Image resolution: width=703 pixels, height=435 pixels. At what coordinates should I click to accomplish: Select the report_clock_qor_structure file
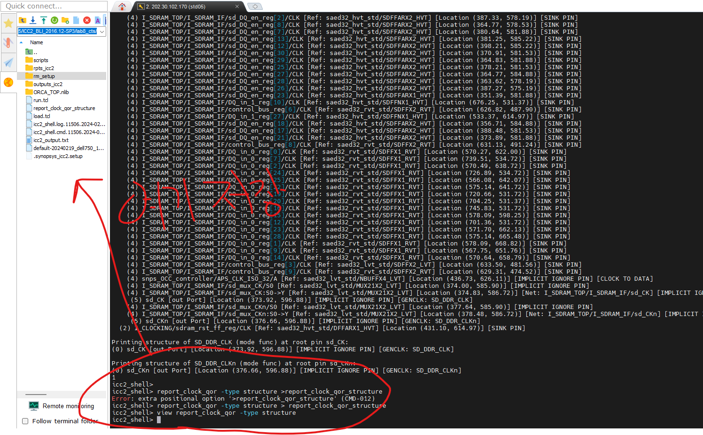[62, 108]
